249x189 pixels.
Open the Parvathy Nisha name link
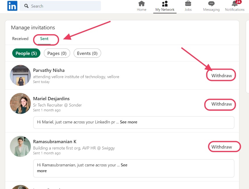[x=49, y=70]
